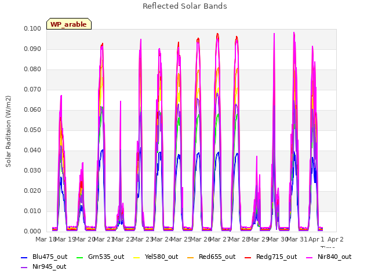Click the 0.050 y-axis tick label
Viewport: 371px width, 278px height.
[x=32, y=130]
